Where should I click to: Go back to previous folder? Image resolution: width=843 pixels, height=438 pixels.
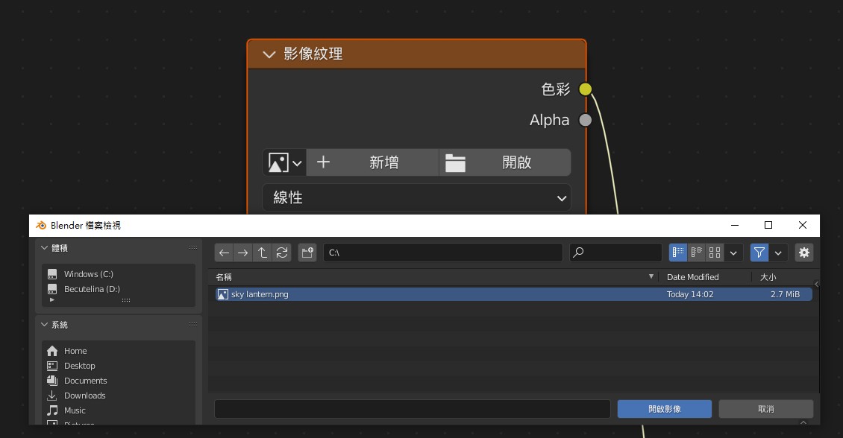(224, 253)
